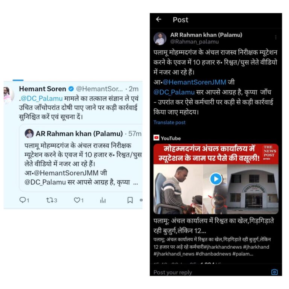Open the @DC_Palamu mention in dark post
The height and width of the screenshot is (289, 289).
pyautogui.click(x=174, y=92)
